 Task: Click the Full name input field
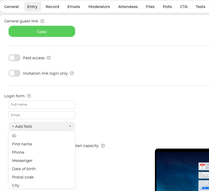[x=42, y=105]
